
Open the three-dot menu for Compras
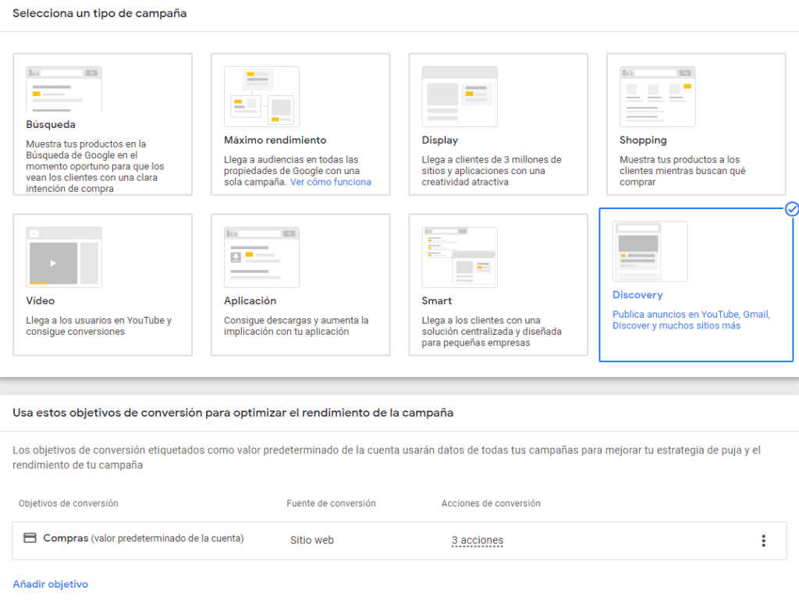[x=763, y=540]
